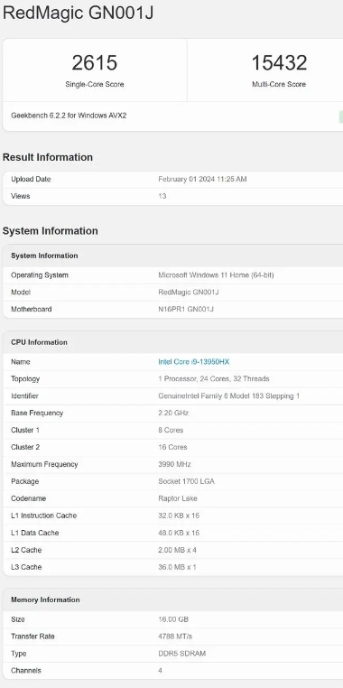Click the Result Information heading
This screenshot has width=343, height=688.
click(48, 157)
